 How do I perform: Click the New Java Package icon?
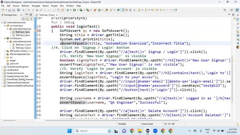pyautogui.click(x=95, y=10)
